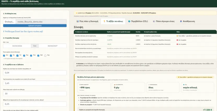
Task: Toggle the Τετ (Wednesday) delivery day checkbox
Action: click(18, 56)
